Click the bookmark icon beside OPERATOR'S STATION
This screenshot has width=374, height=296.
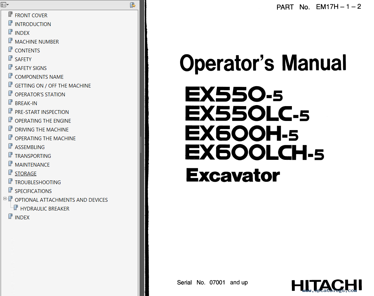(x=10, y=94)
